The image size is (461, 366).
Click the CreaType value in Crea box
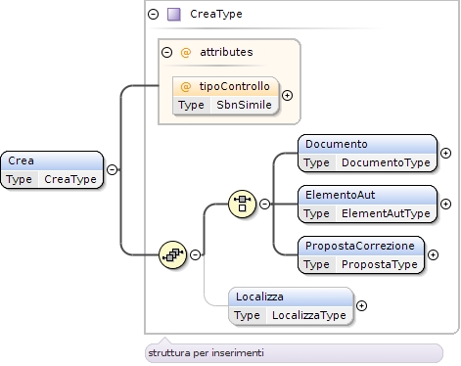pyautogui.click(x=70, y=179)
